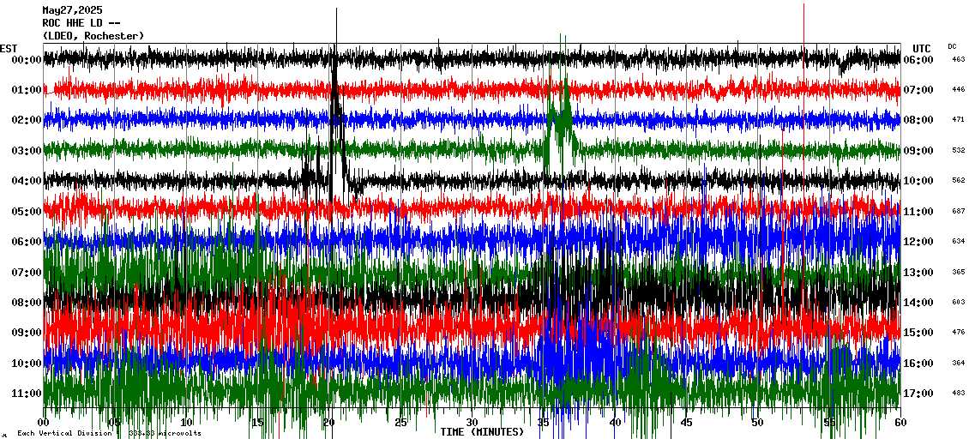Click the UTC column header
The image size is (969, 445).
tap(922, 48)
